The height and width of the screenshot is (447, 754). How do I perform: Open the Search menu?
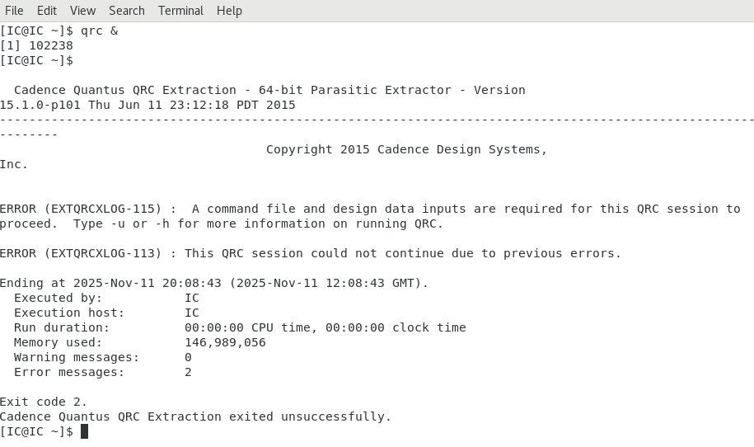pyautogui.click(x=127, y=11)
